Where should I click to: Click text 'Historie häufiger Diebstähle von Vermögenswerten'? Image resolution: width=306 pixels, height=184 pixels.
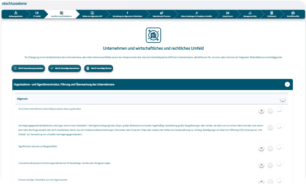click(43, 180)
